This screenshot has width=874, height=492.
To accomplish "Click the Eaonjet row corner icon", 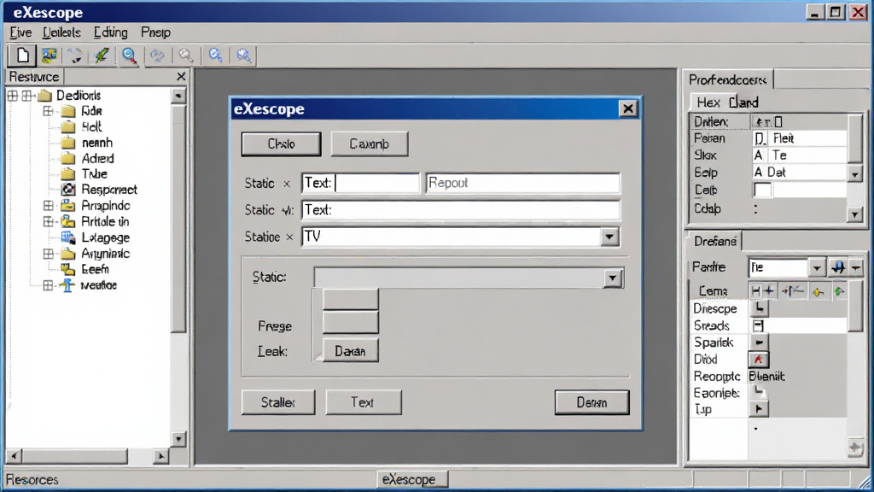I will click(759, 392).
